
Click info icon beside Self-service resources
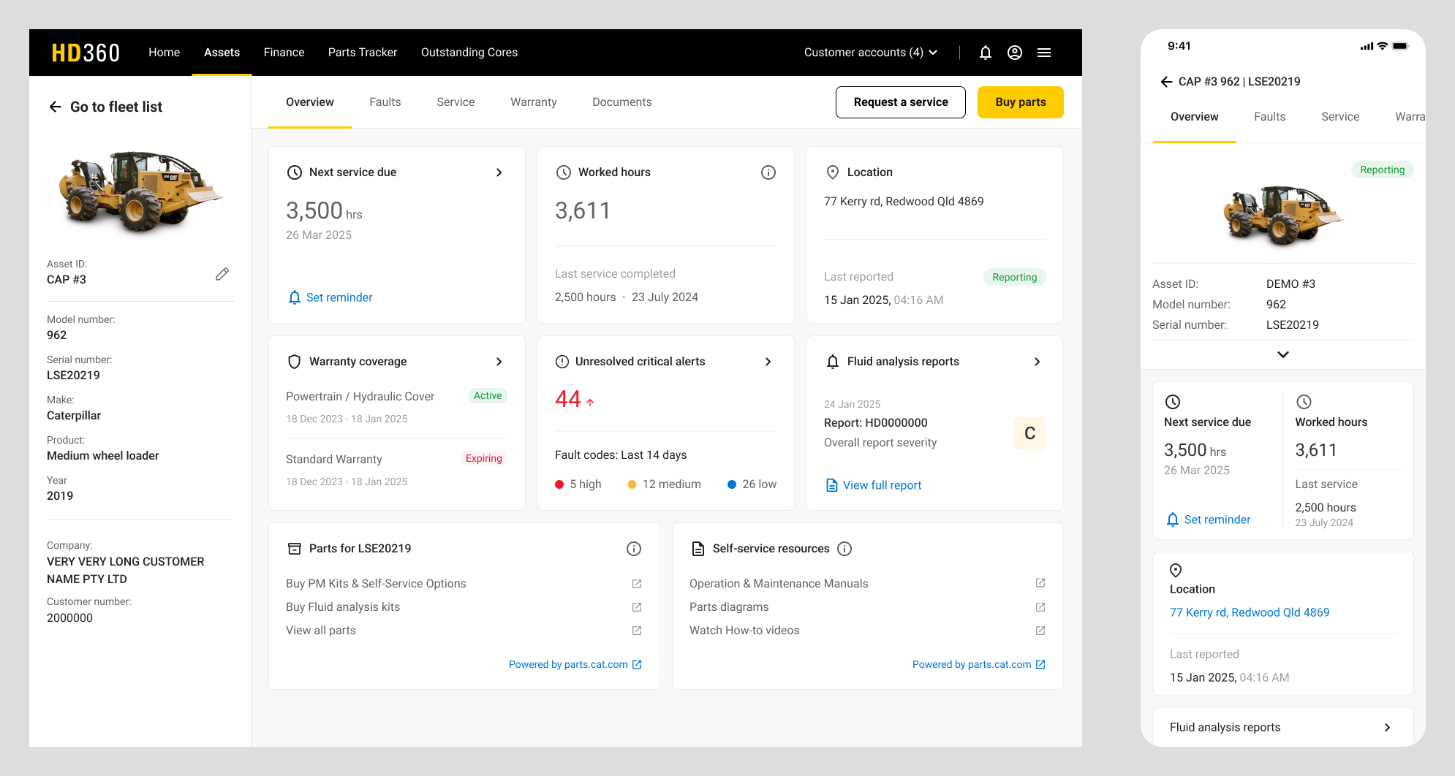844,549
